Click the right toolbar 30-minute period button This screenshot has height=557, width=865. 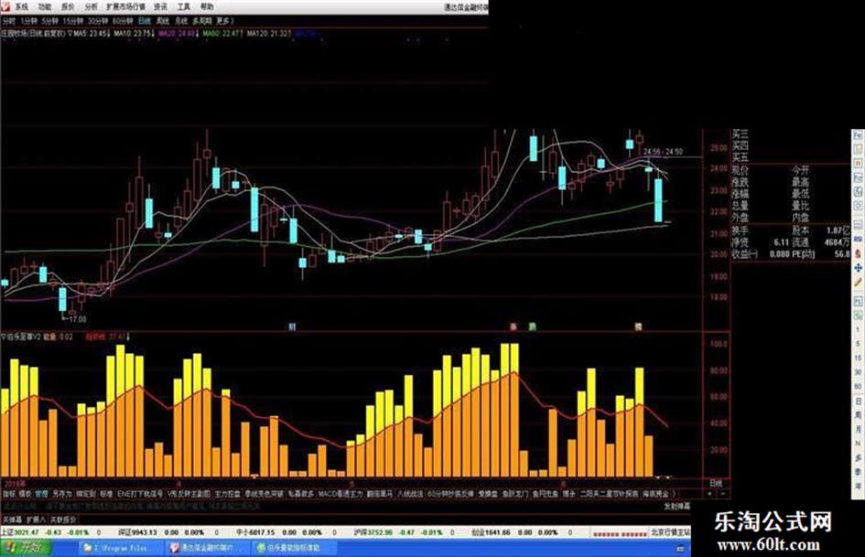tap(858, 372)
